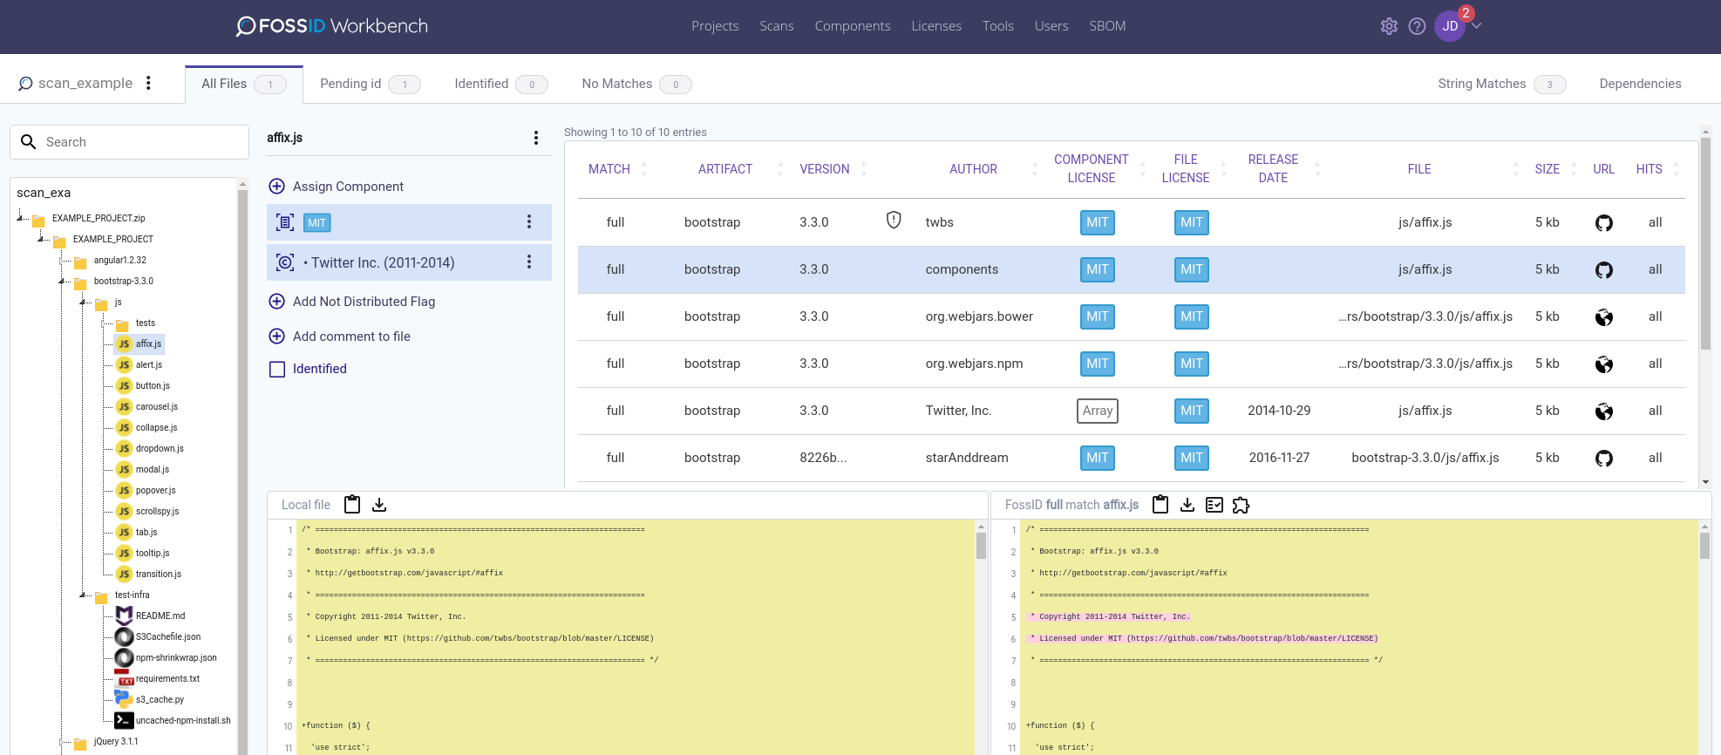Open the GitHub URL icon for twbs row
This screenshot has width=1721, height=755.
[x=1604, y=223]
